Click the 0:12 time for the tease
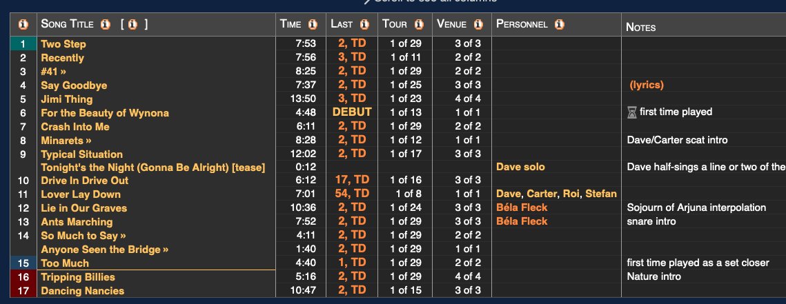 [x=306, y=168]
